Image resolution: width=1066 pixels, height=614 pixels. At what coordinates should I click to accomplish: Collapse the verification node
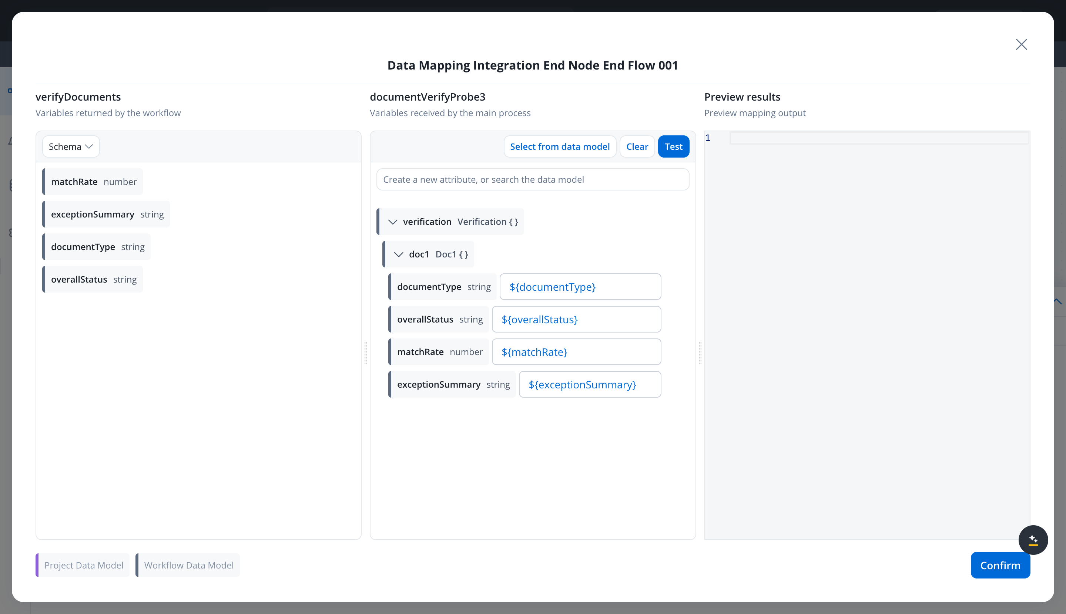pos(392,222)
